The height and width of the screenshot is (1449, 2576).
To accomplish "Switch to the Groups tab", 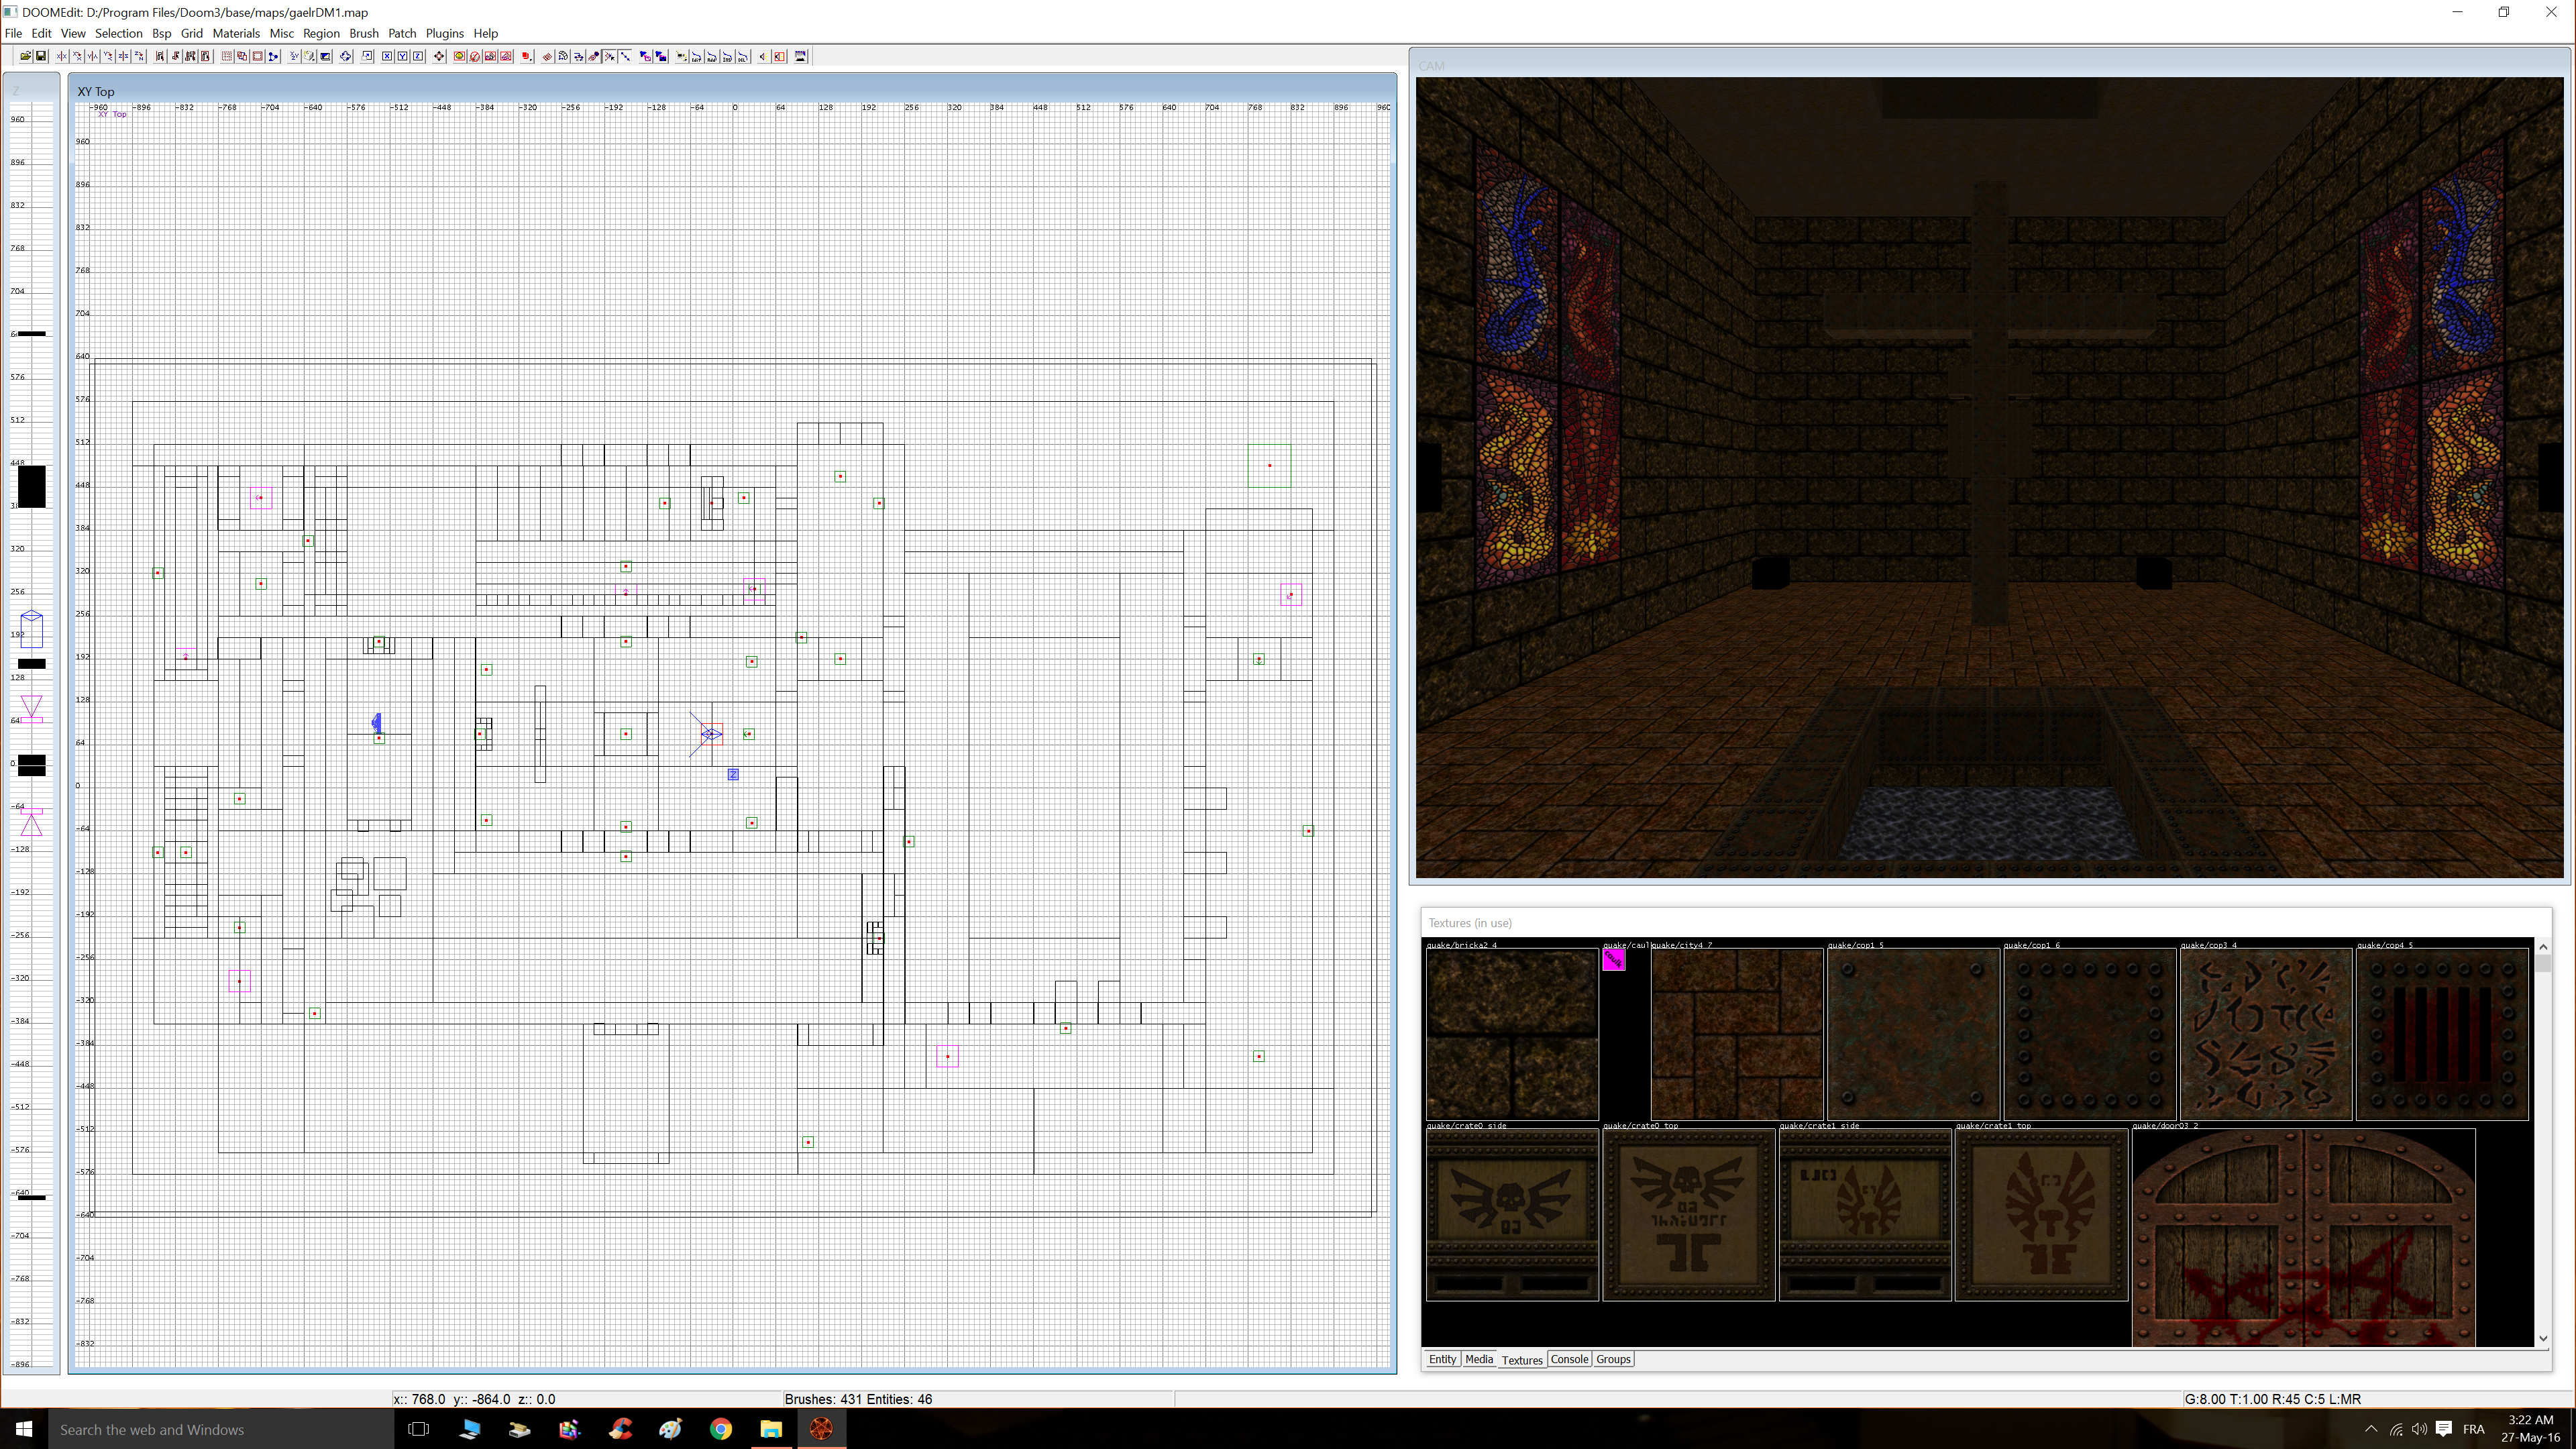I will coord(1613,1359).
